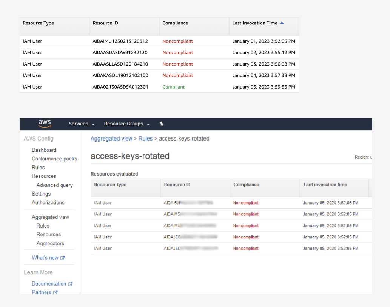The width and height of the screenshot is (390, 307).
Task: Click resource ID starting with AIDAIM5
Action: point(190,214)
